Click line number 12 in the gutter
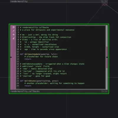This screenshot has width=118, height=118. pyautogui.click(x=18, y=54)
